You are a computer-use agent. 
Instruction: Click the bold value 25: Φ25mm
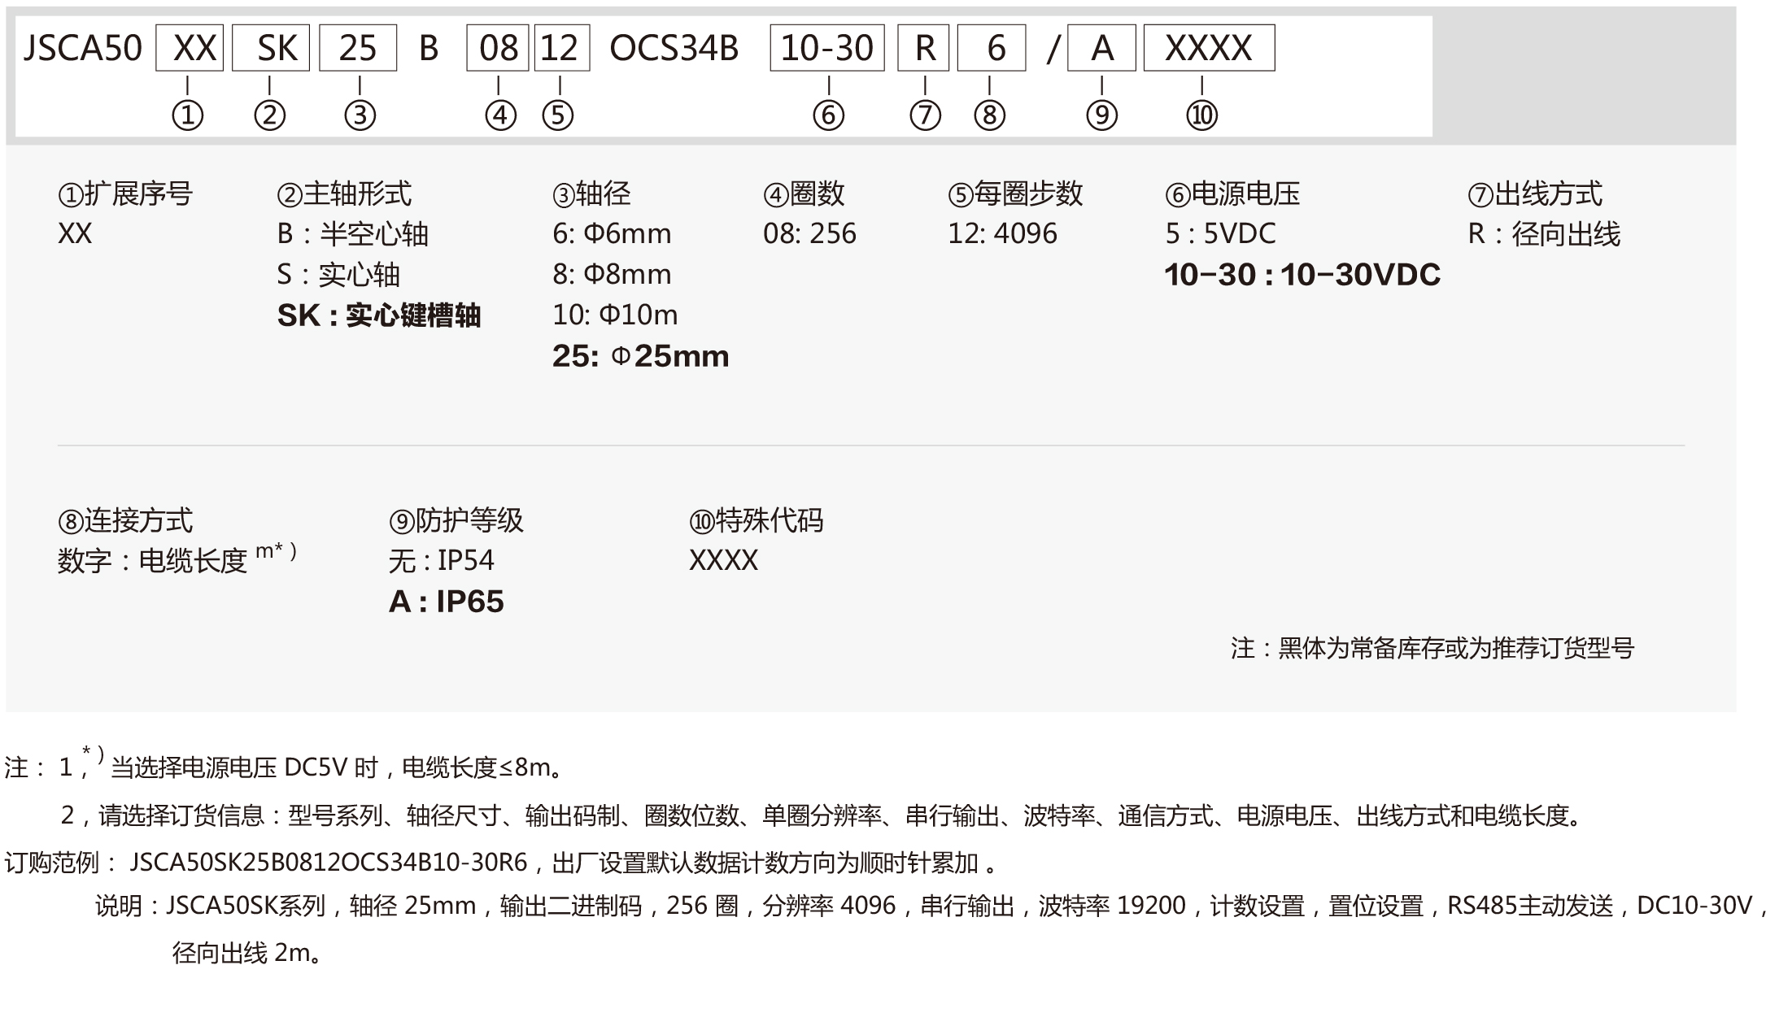(641, 356)
